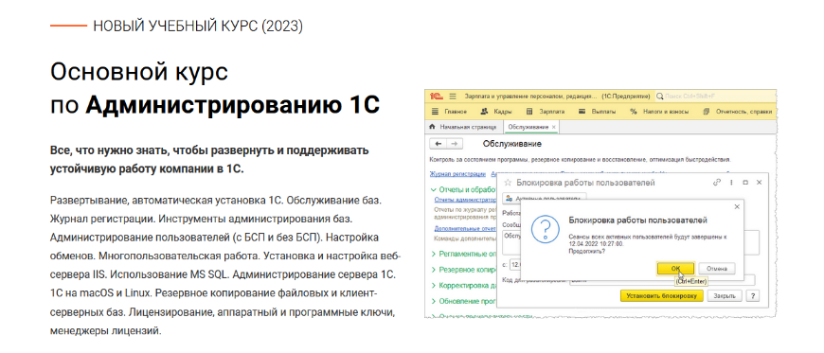This screenshot has height=353, width=824.
Task: Open the hamburger menu beside the 1C logo
Action: [x=452, y=97]
